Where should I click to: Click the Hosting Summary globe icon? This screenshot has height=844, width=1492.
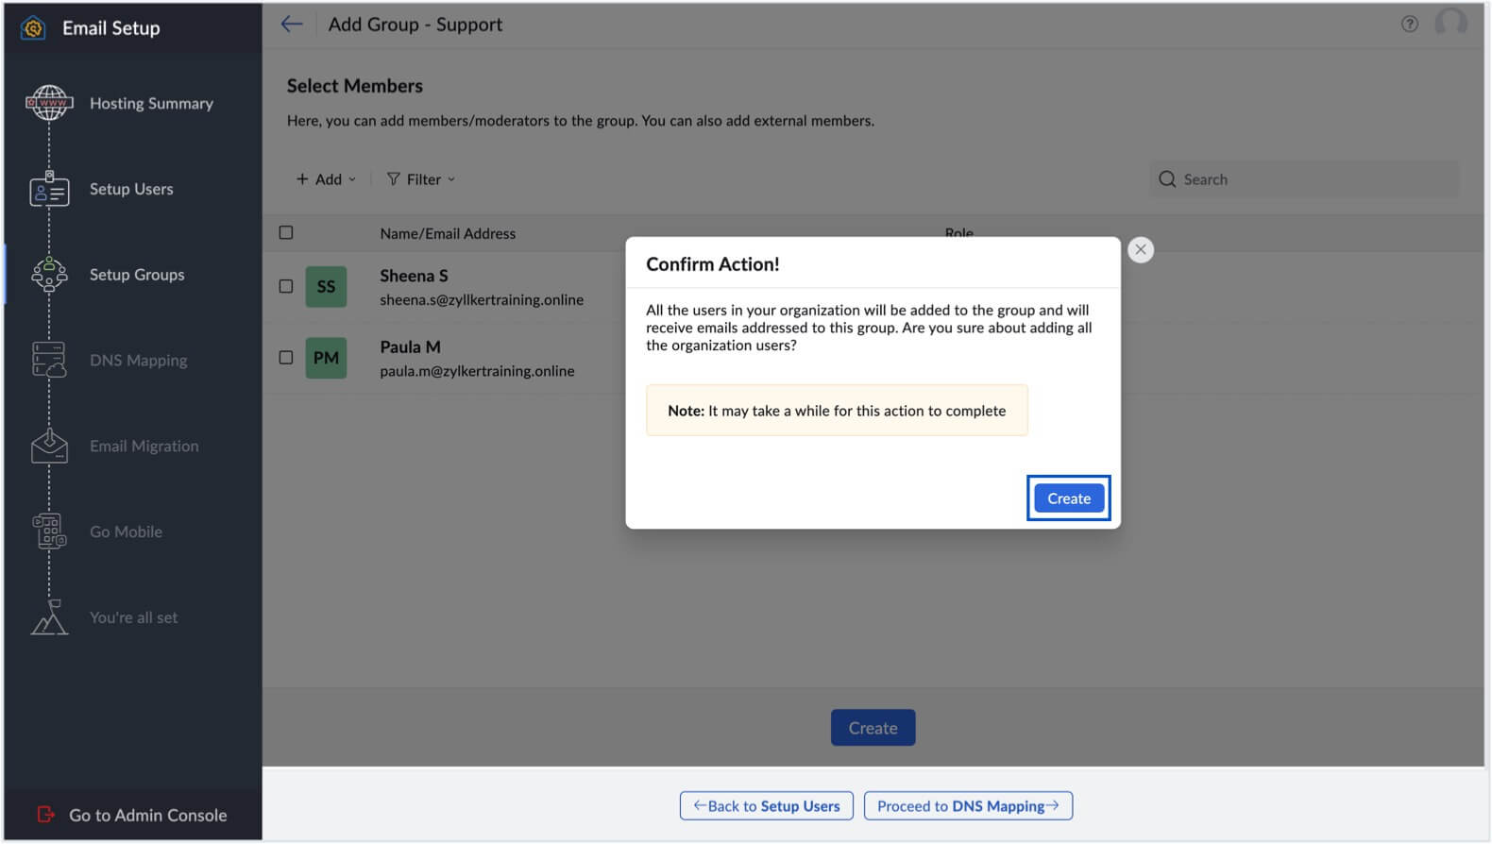point(49,103)
